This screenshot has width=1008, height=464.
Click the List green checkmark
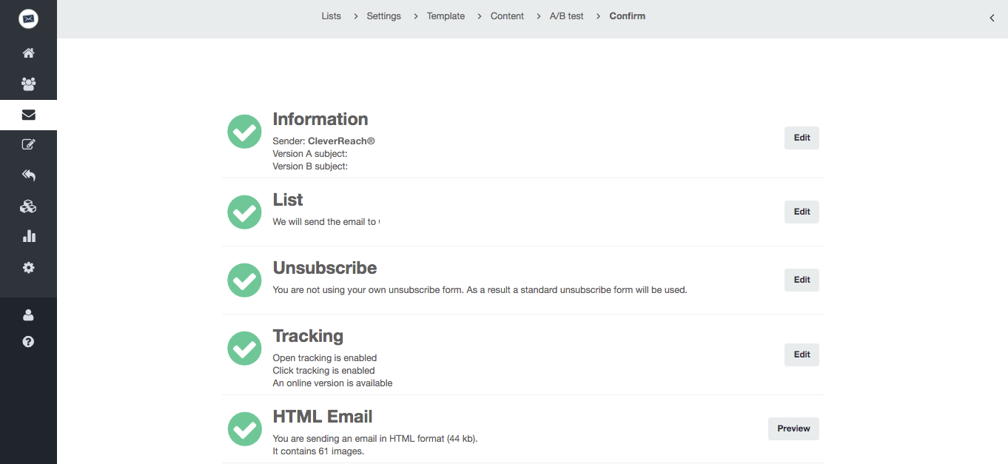tap(244, 212)
